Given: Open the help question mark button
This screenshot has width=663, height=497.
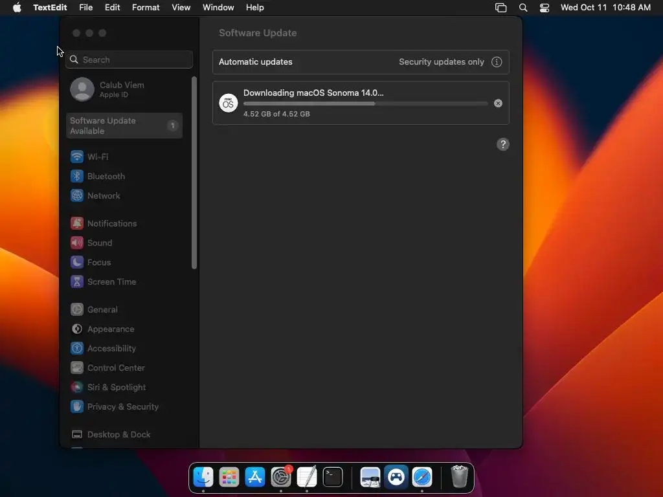Looking at the screenshot, I should (502, 144).
